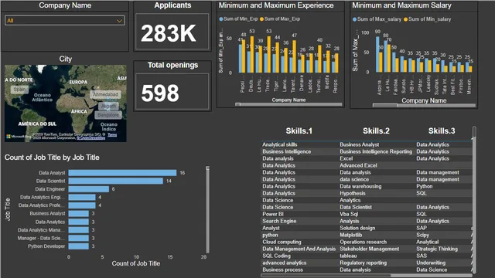Click the Analytical skills cell
The width and height of the screenshot is (495, 278).
(x=280, y=144)
